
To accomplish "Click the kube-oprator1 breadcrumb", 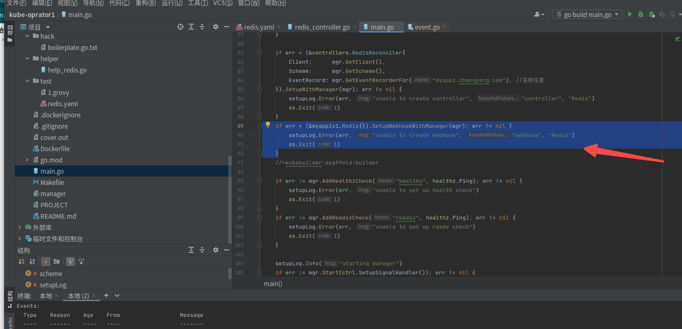I will [x=32, y=15].
